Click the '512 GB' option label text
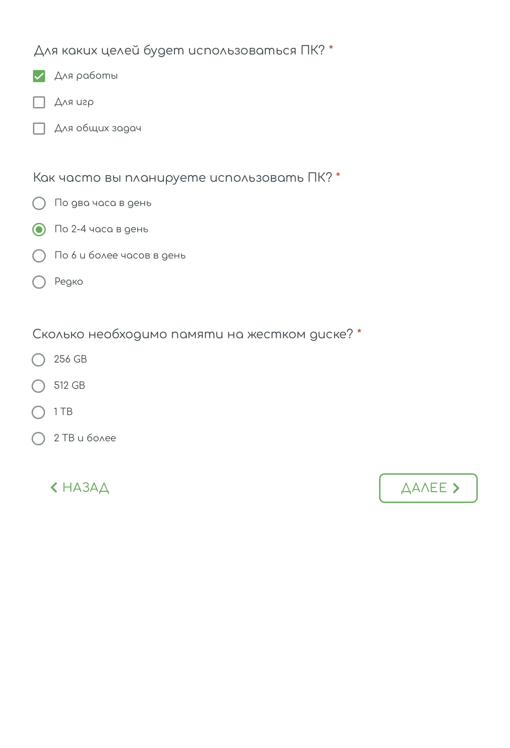This screenshot has width=510, height=748. (x=70, y=386)
